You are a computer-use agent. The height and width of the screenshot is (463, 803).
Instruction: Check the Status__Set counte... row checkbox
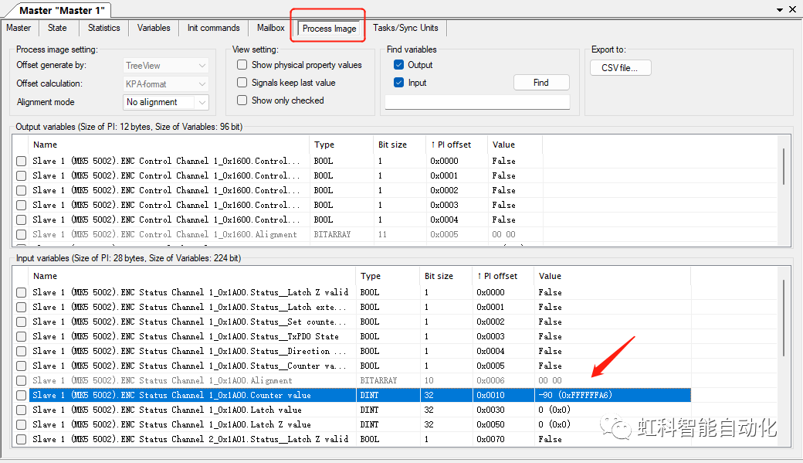[x=21, y=322]
